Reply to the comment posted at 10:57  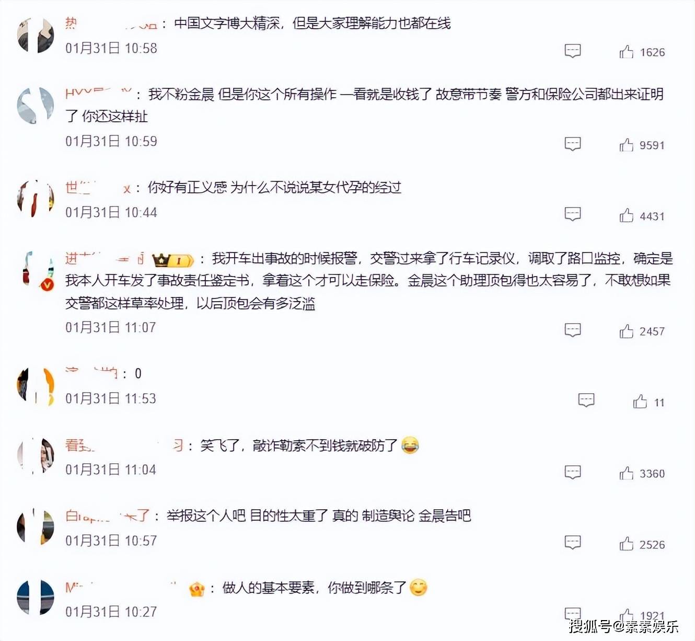point(573,543)
